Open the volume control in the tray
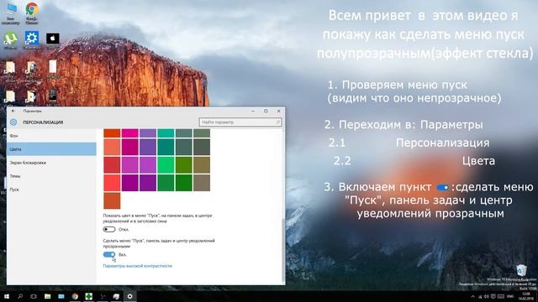 coord(486,296)
